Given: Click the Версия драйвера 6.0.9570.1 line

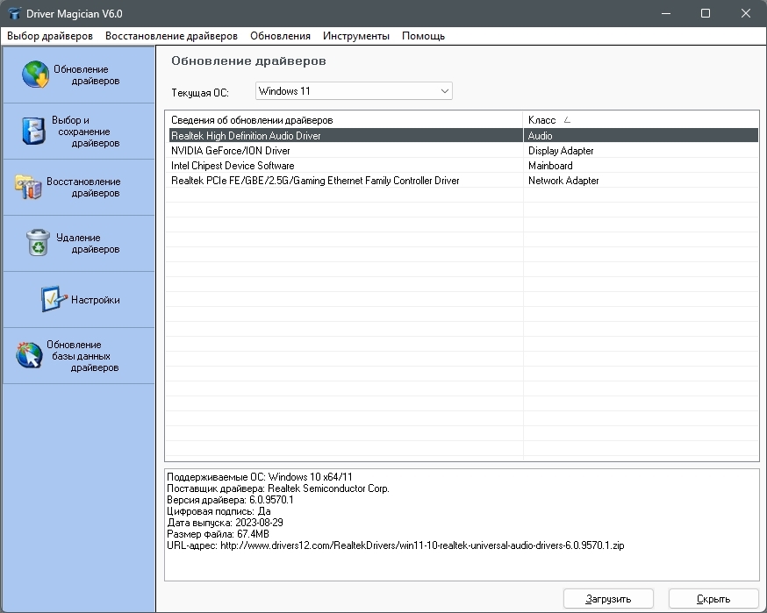Looking at the screenshot, I should pyautogui.click(x=230, y=500).
